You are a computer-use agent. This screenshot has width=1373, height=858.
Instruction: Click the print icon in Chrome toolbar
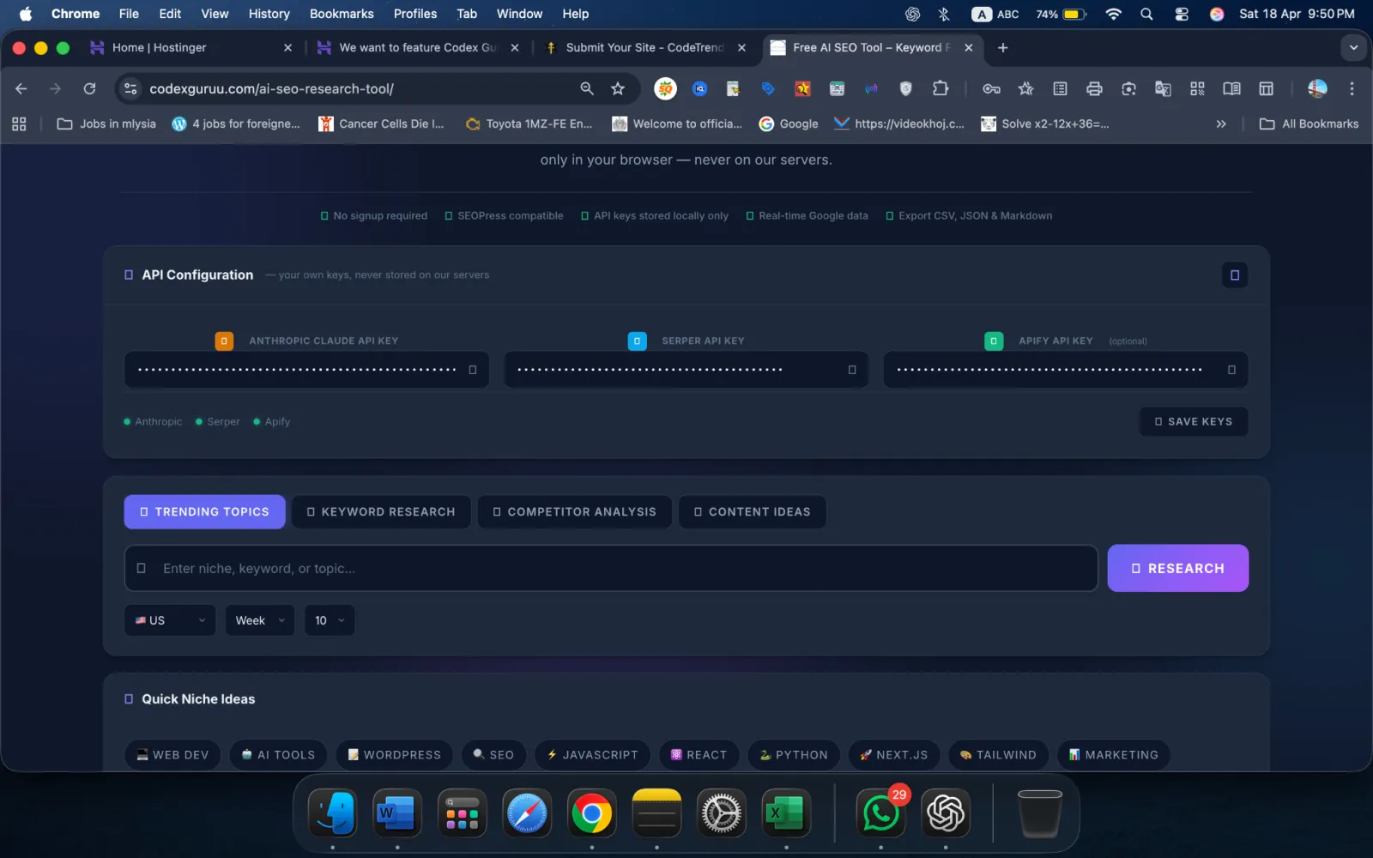pyautogui.click(x=1094, y=88)
